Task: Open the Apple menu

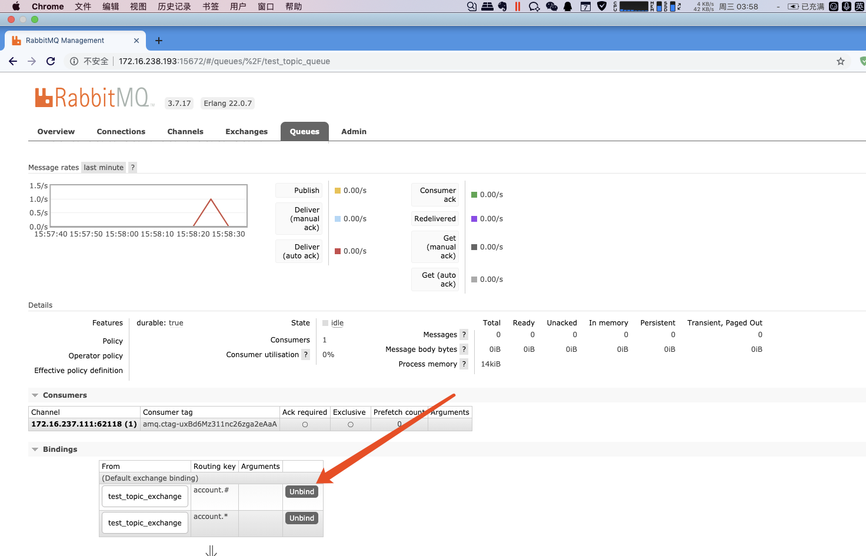Action: pos(16,6)
